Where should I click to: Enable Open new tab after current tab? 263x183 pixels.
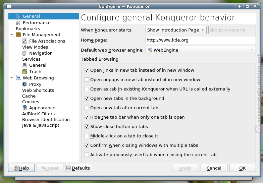(x=87, y=108)
